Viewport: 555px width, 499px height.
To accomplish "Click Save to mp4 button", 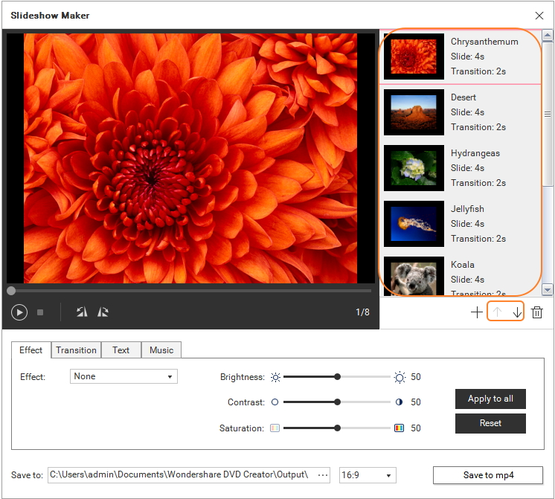I will (x=488, y=475).
